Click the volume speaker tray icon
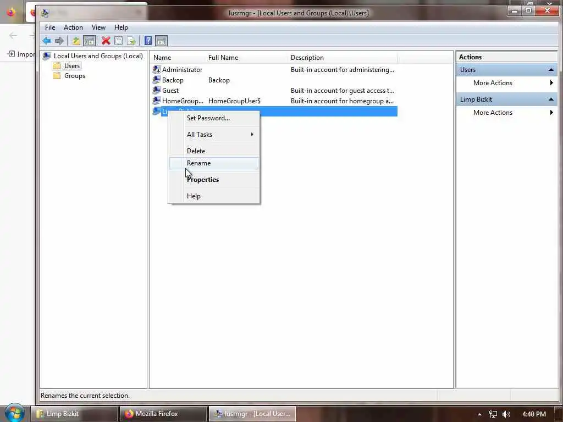This screenshot has width=563, height=422. [x=506, y=414]
